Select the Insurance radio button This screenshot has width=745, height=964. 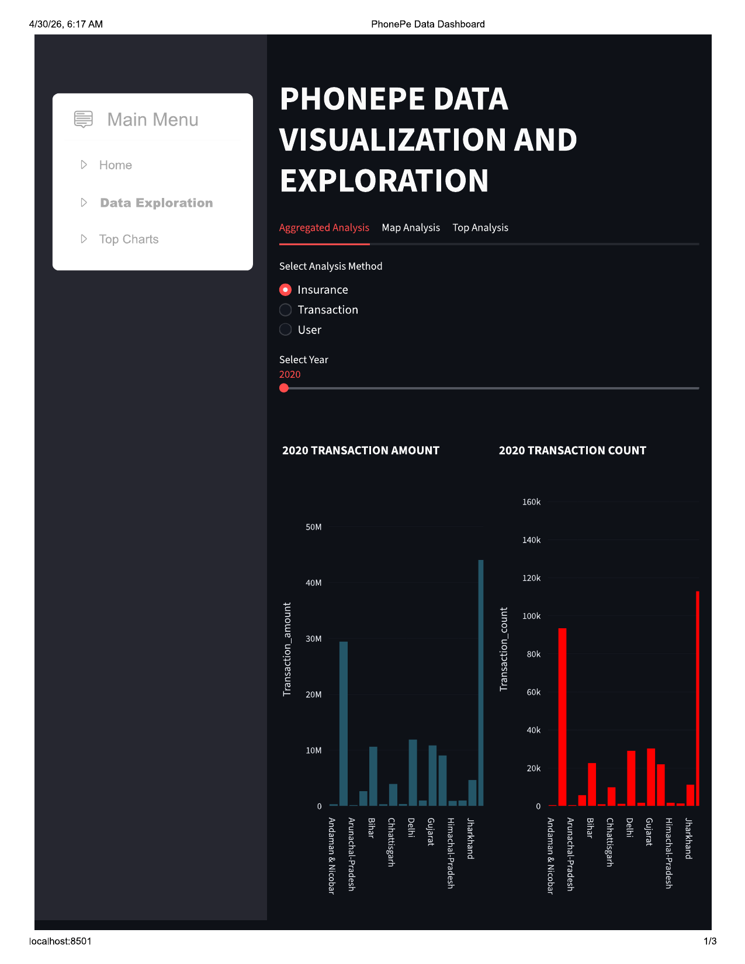(285, 290)
